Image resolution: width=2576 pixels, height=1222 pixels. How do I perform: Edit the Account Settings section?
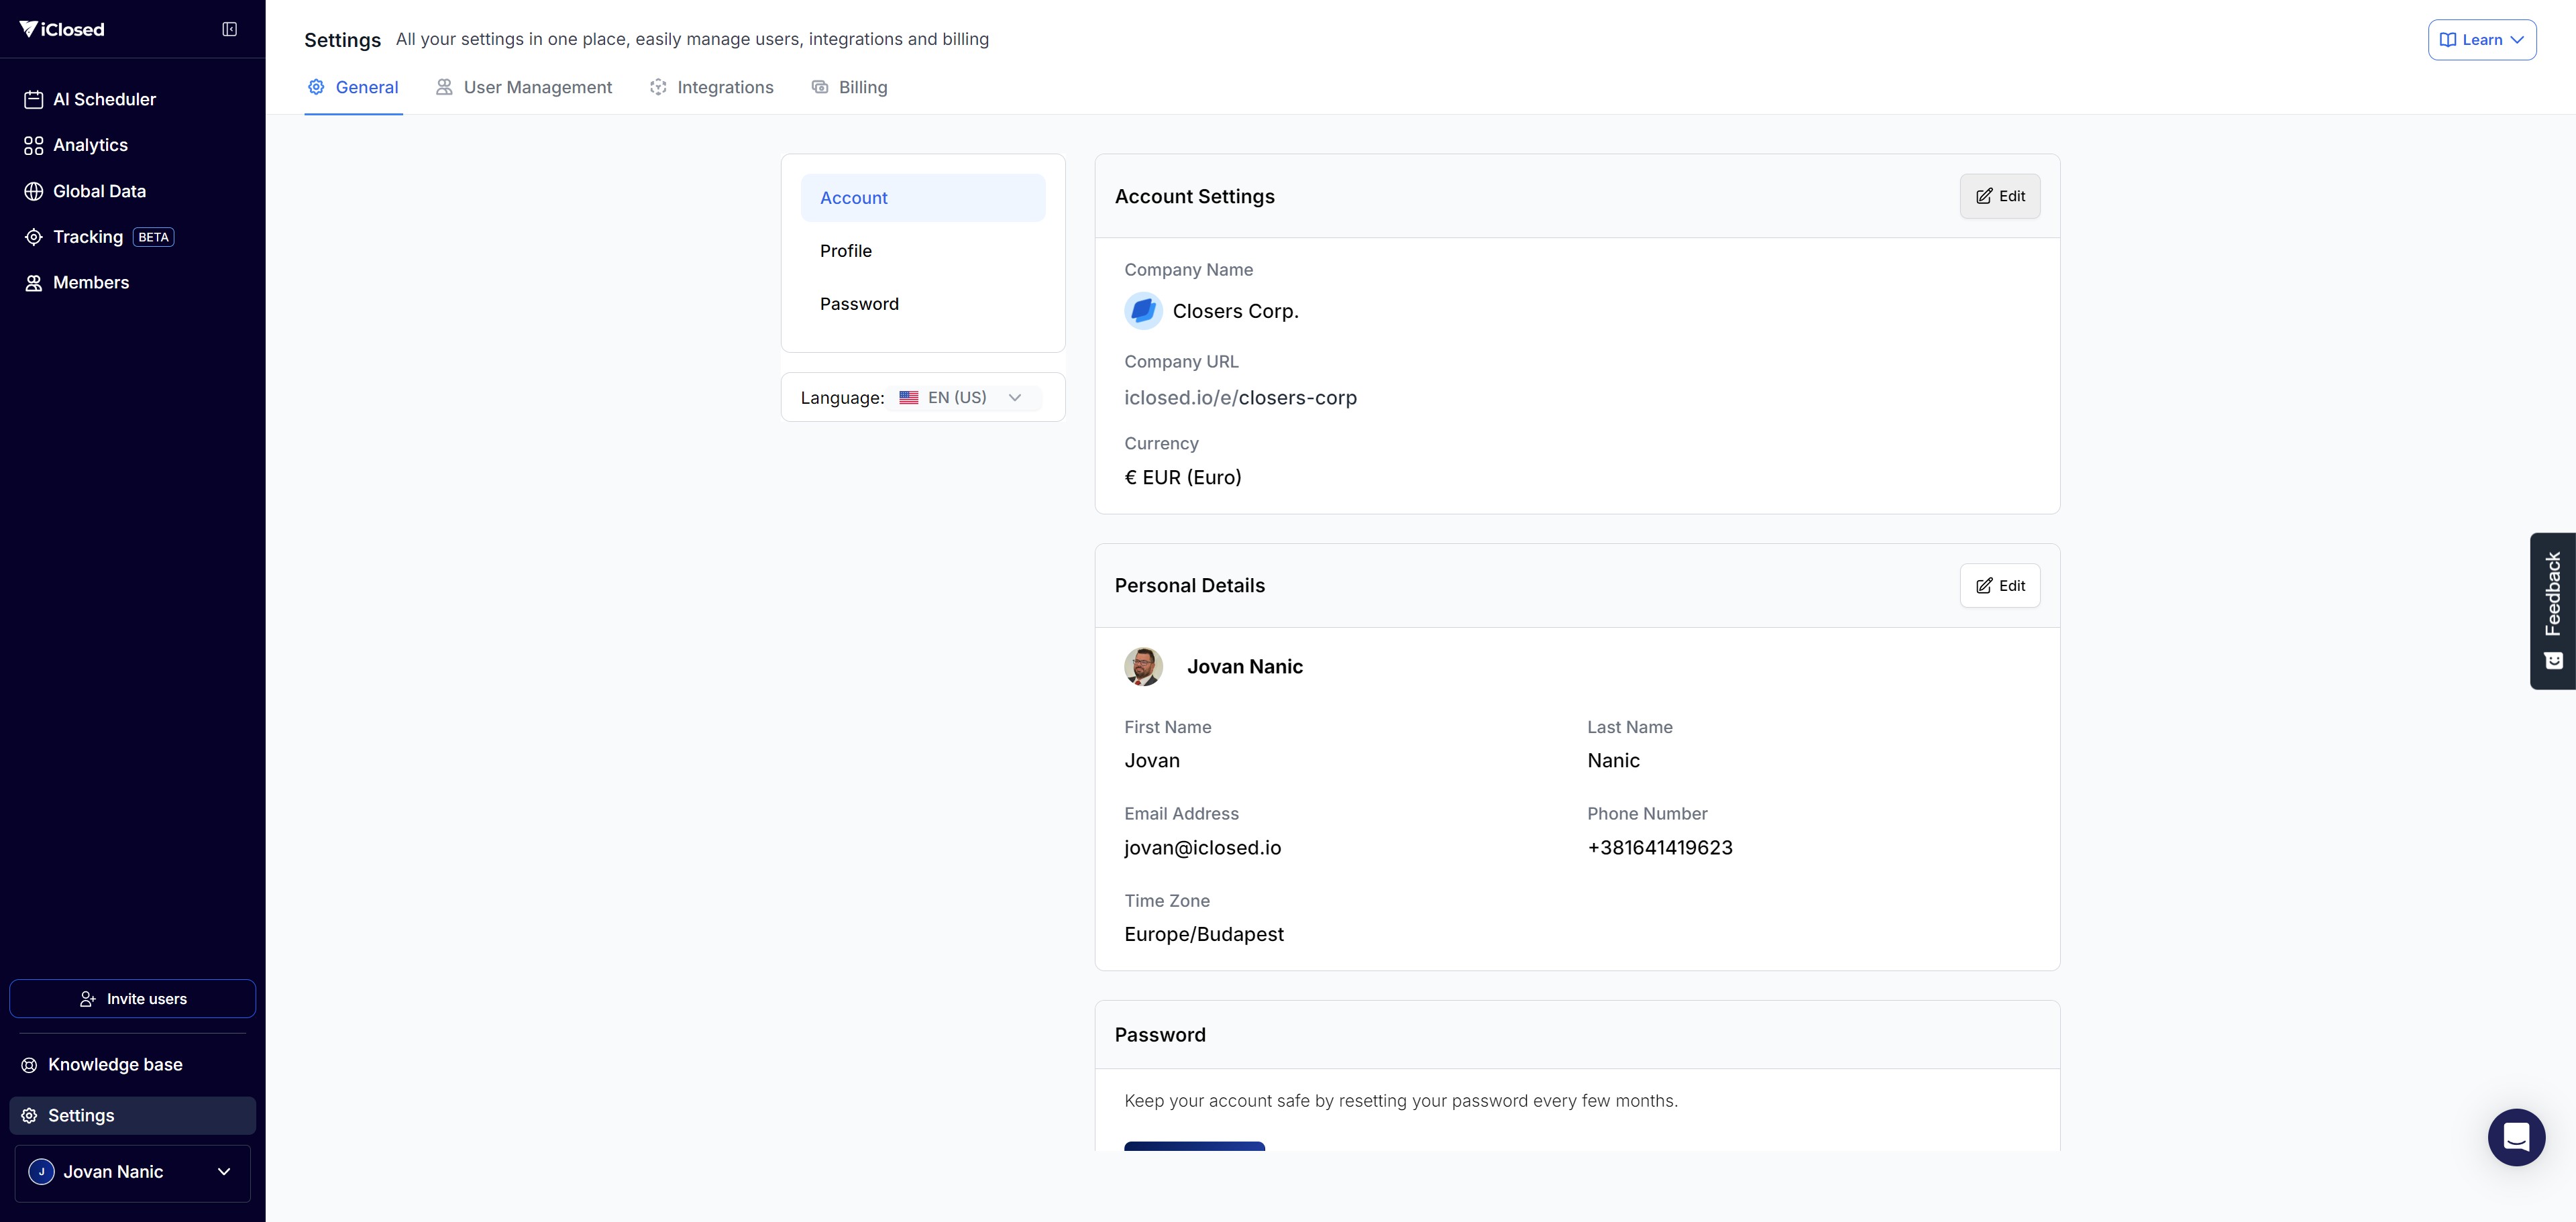(x=1999, y=196)
